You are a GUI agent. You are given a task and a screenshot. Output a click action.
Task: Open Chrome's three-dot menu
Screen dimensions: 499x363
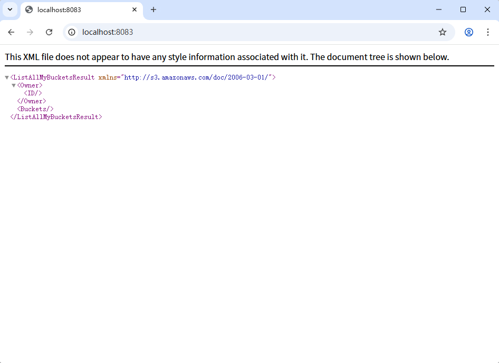pyautogui.click(x=488, y=32)
